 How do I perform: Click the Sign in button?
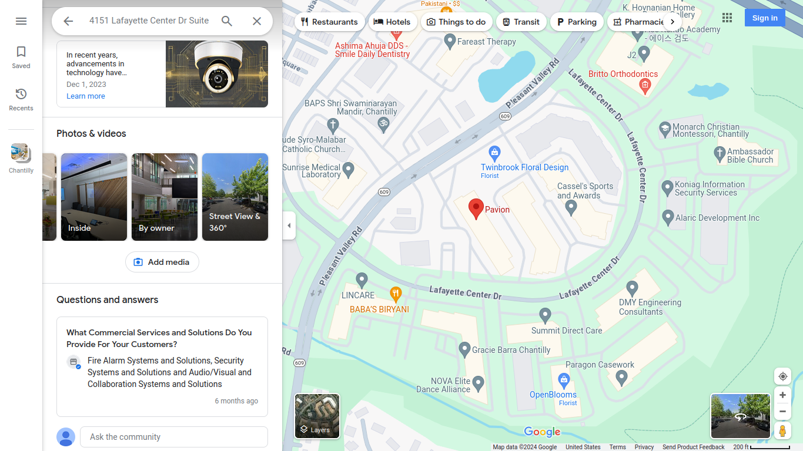(x=765, y=18)
